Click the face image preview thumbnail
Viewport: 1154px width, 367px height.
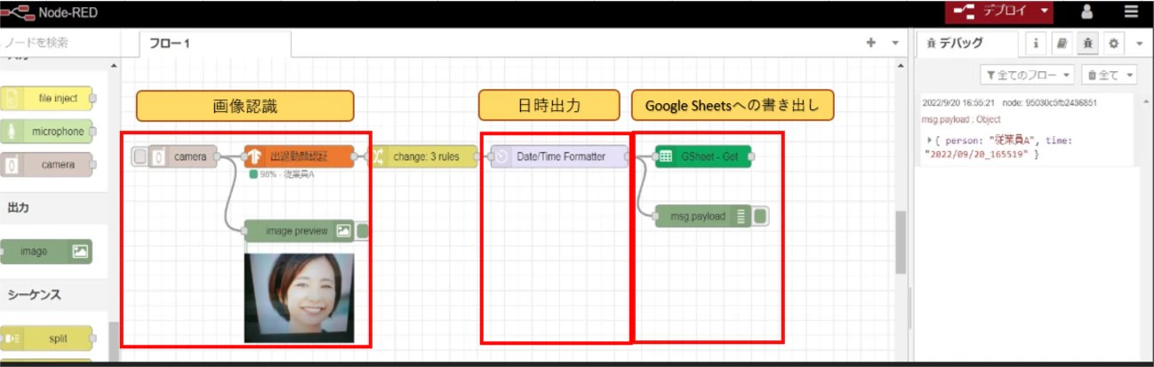pyautogui.click(x=299, y=298)
